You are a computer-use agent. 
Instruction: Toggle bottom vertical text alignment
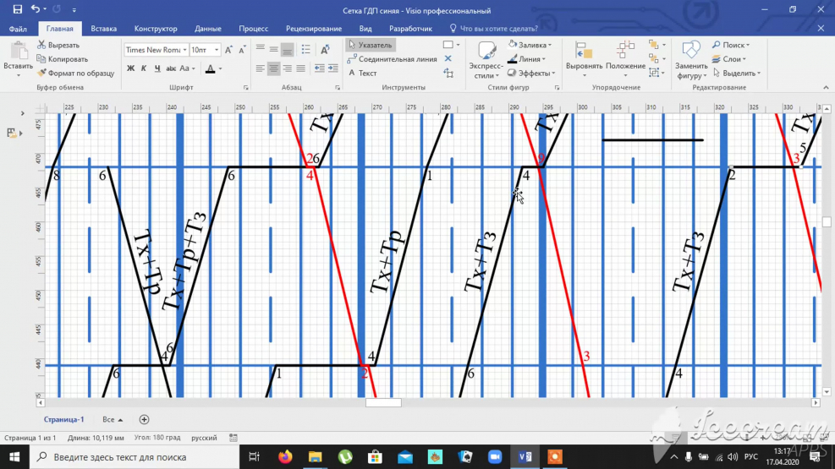pyautogui.click(x=287, y=50)
